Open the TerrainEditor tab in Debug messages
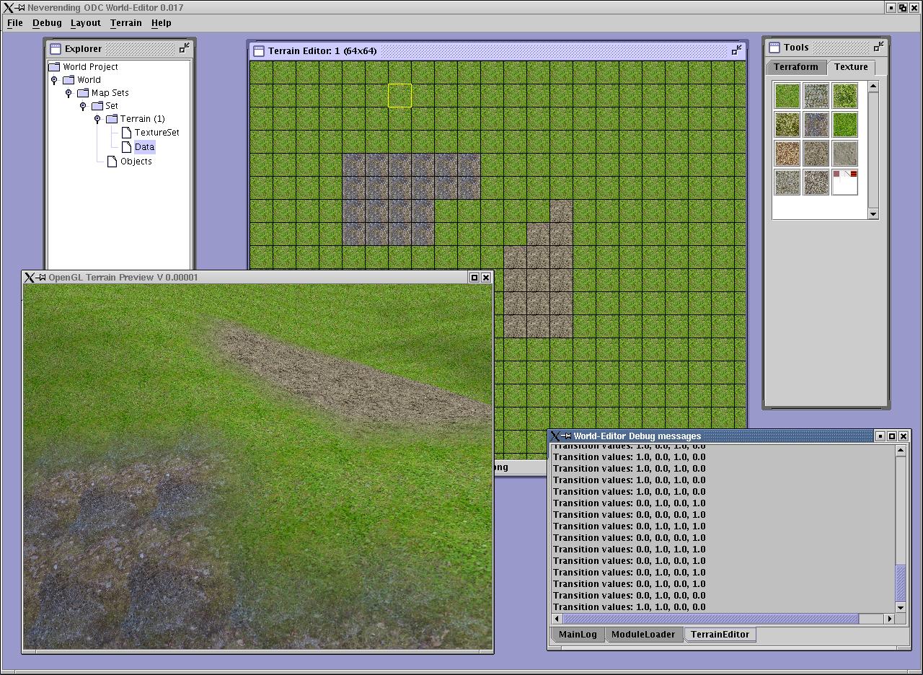923x675 pixels. pyautogui.click(x=720, y=635)
